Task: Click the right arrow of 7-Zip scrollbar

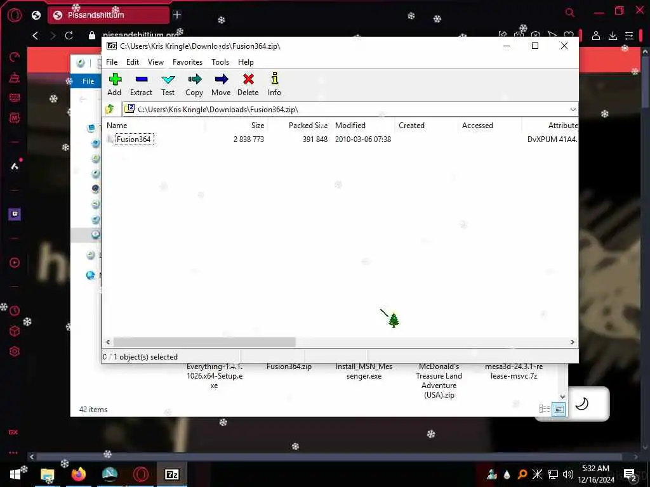Action: pyautogui.click(x=572, y=342)
